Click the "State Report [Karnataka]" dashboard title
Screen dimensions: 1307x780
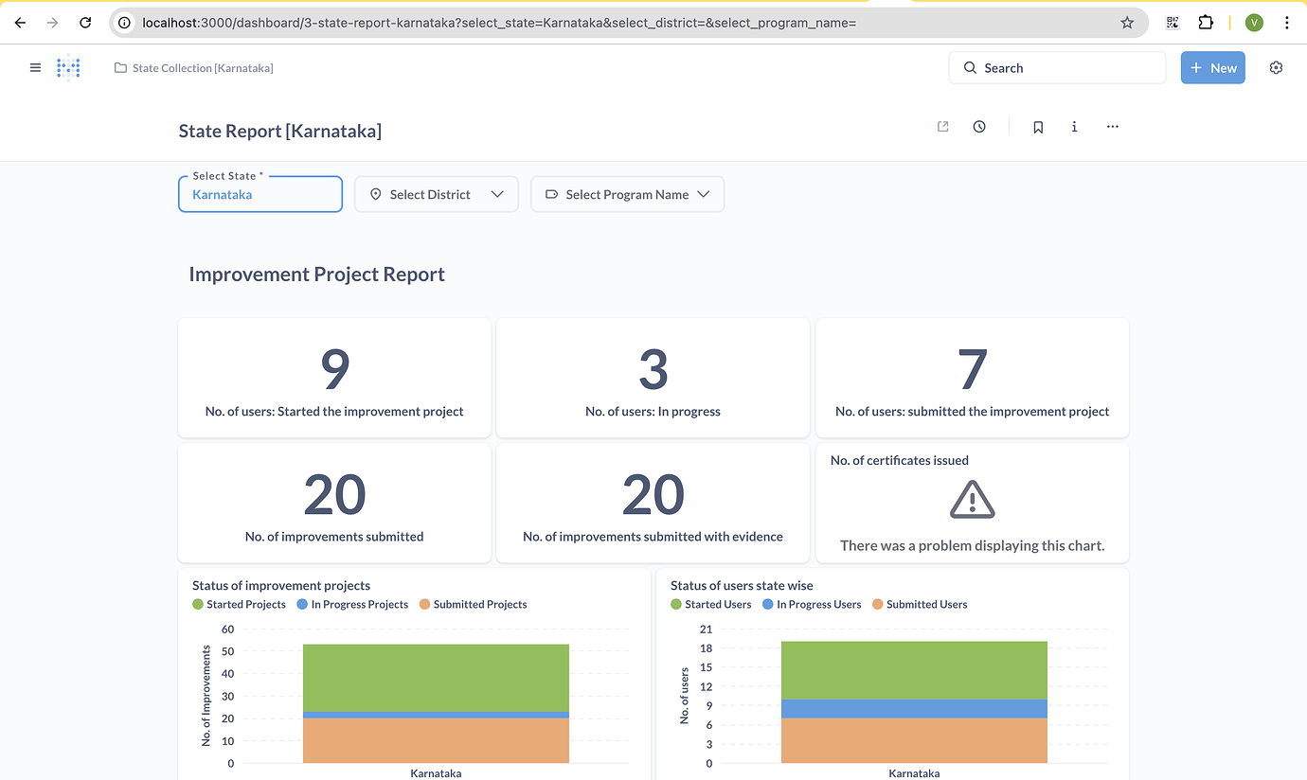point(280,131)
